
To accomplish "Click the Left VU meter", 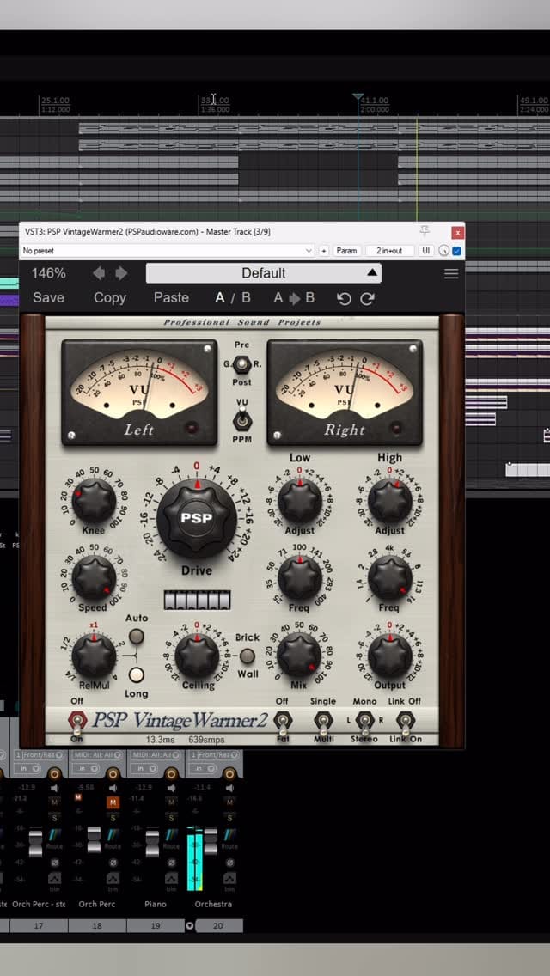I will coord(139,393).
